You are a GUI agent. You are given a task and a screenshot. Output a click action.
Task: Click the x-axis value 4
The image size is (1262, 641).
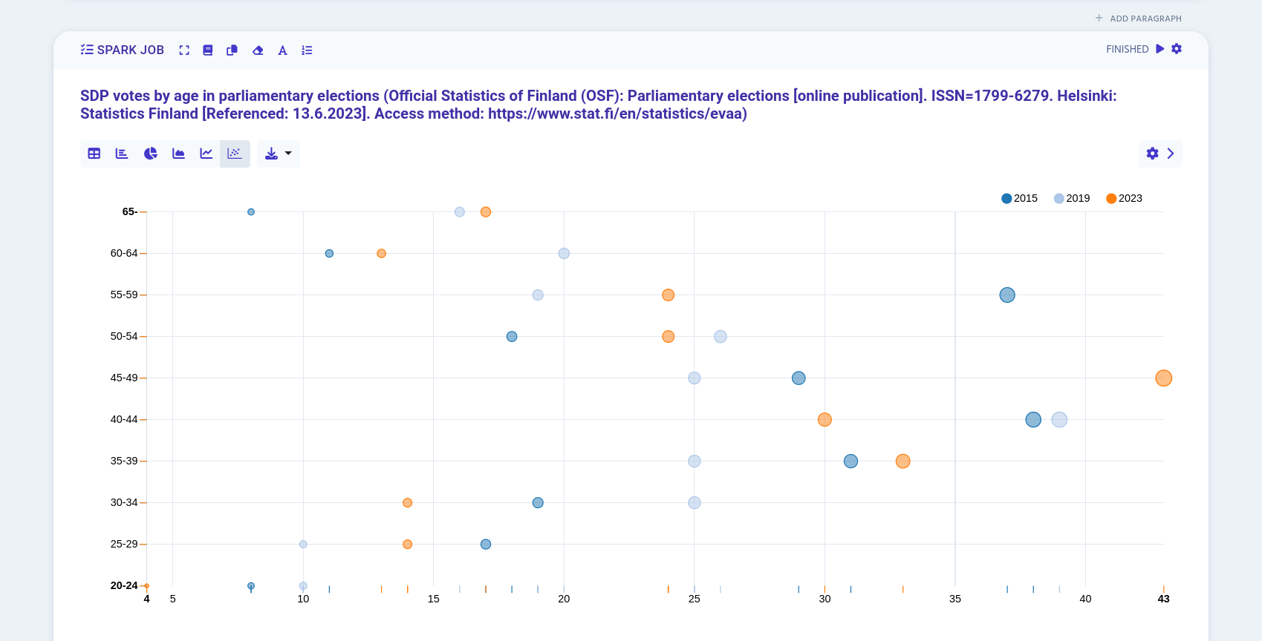147,599
